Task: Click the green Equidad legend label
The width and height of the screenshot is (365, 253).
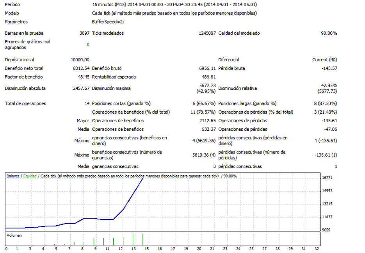Action: click(30, 176)
